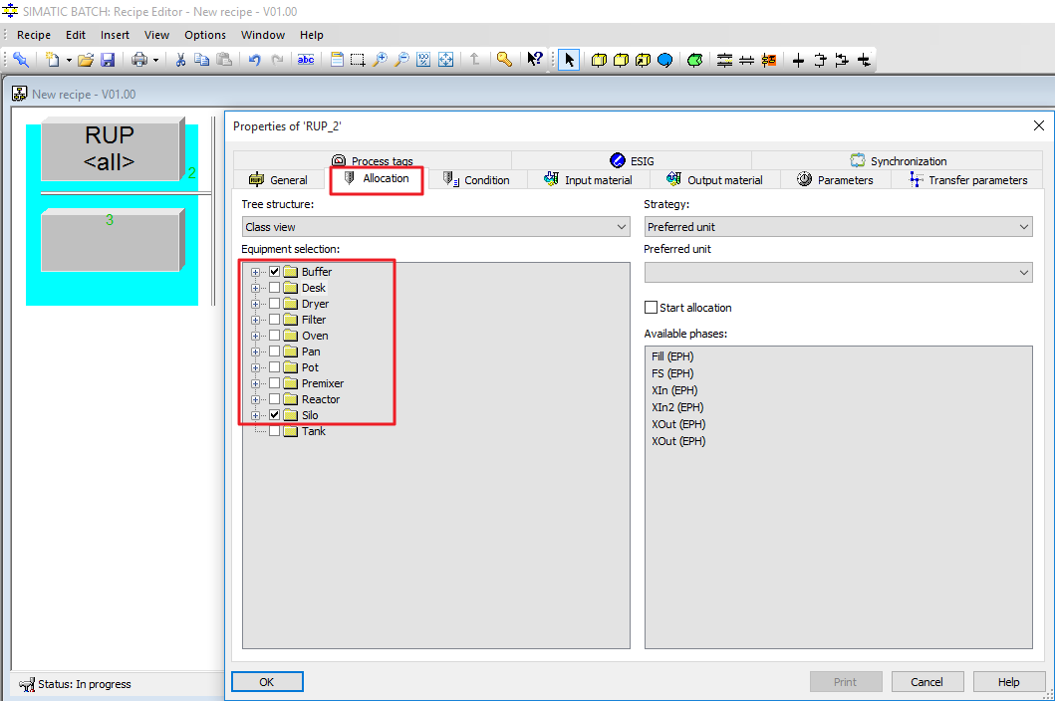This screenshot has height=701, width=1055.
Task: Click the Copy toolbar icon
Action: [x=202, y=60]
